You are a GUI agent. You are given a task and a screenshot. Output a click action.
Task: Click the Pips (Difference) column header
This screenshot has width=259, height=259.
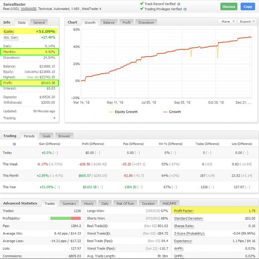[133, 144]
